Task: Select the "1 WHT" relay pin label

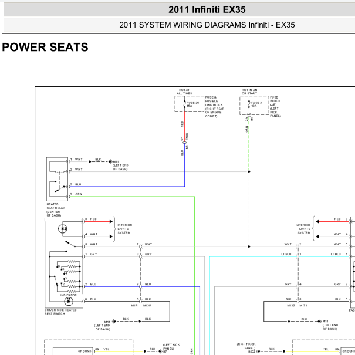Action: click(76, 160)
